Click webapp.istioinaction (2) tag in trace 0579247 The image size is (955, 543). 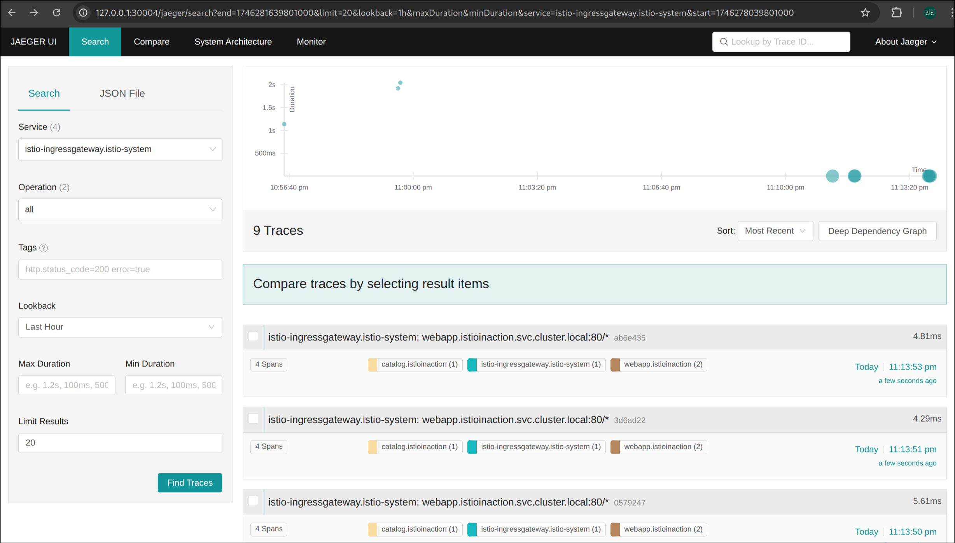[x=658, y=529]
